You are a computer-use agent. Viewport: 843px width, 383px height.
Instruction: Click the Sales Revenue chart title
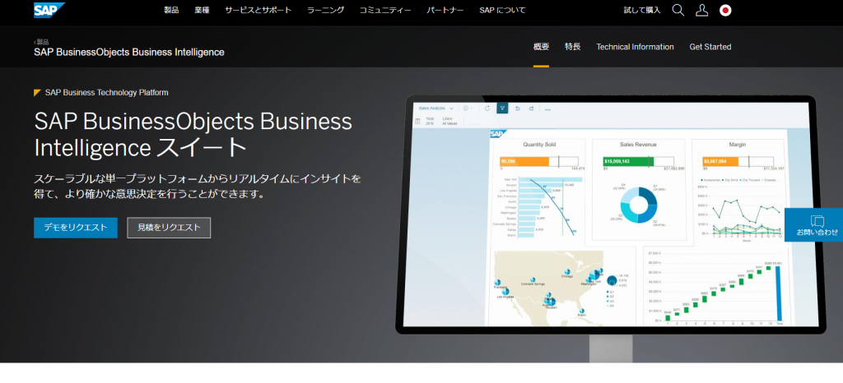click(638, 145)
